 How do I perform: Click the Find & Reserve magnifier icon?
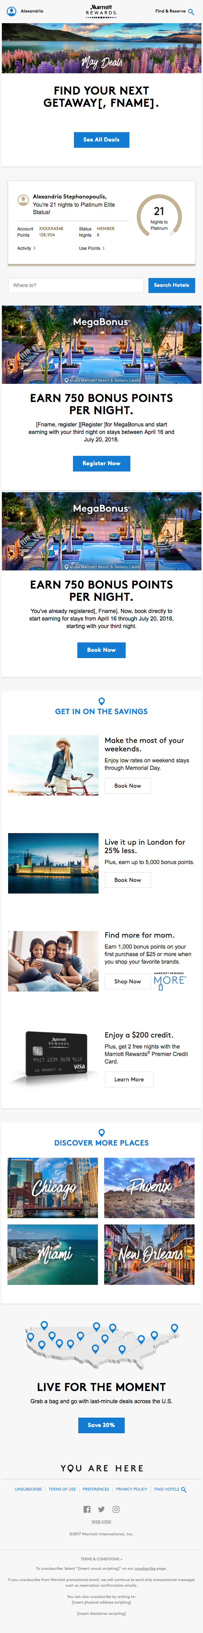191,11
